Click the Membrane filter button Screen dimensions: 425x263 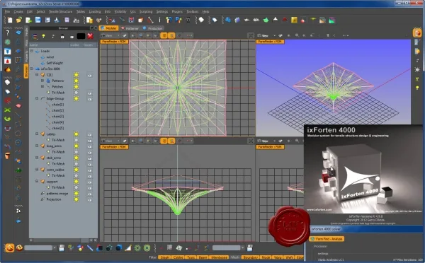(220, 257)
